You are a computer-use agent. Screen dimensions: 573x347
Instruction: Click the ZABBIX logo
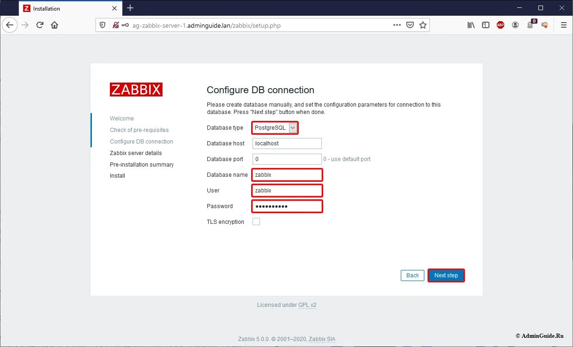click(136, 90)
